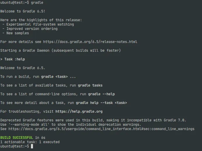Click the 'New samples' highlight line
Image resolution: width=202 pixels, height=151 pixels.
click(18, 33)
